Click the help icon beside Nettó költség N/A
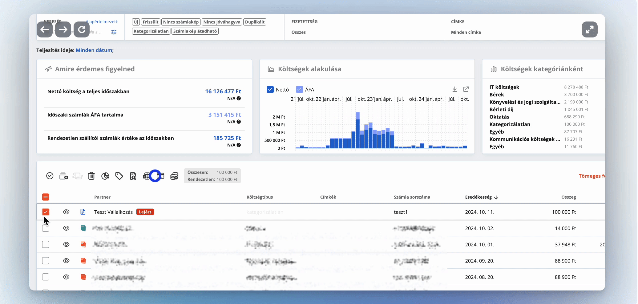The height and width of the screenshot is (304, 638). click(x=239, y=99)
